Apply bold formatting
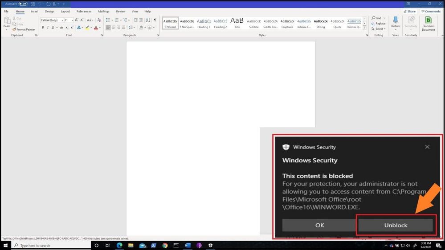445x250 pixels. 43,28
